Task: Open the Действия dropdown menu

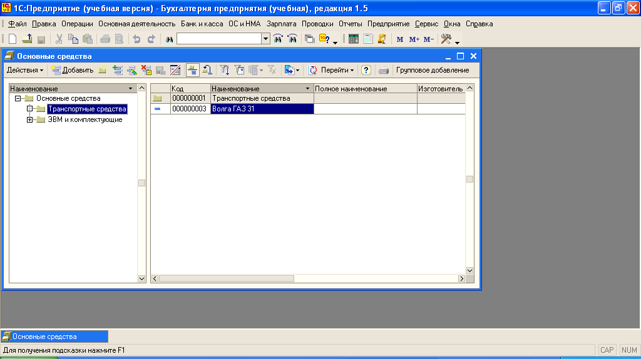Action: pyautogui.click(x=24, y=70)
